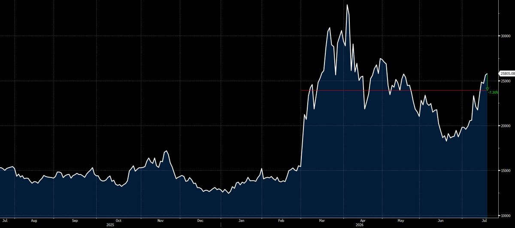
Task: Click the Jun month label
Action: coord(440,221)
